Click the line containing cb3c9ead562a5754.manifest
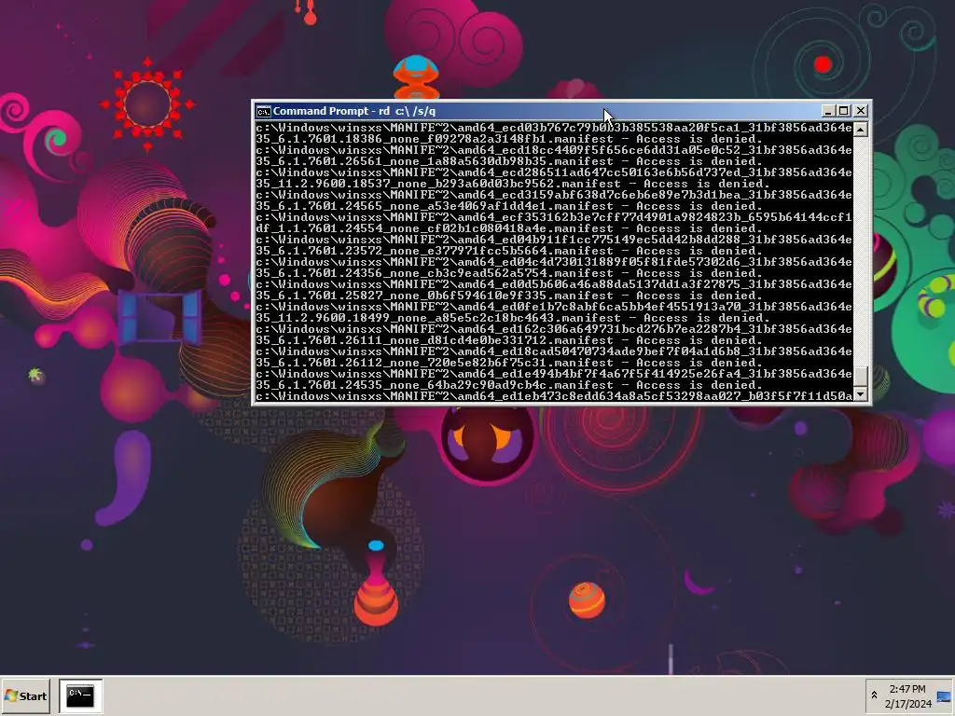 tap(509, 273)
